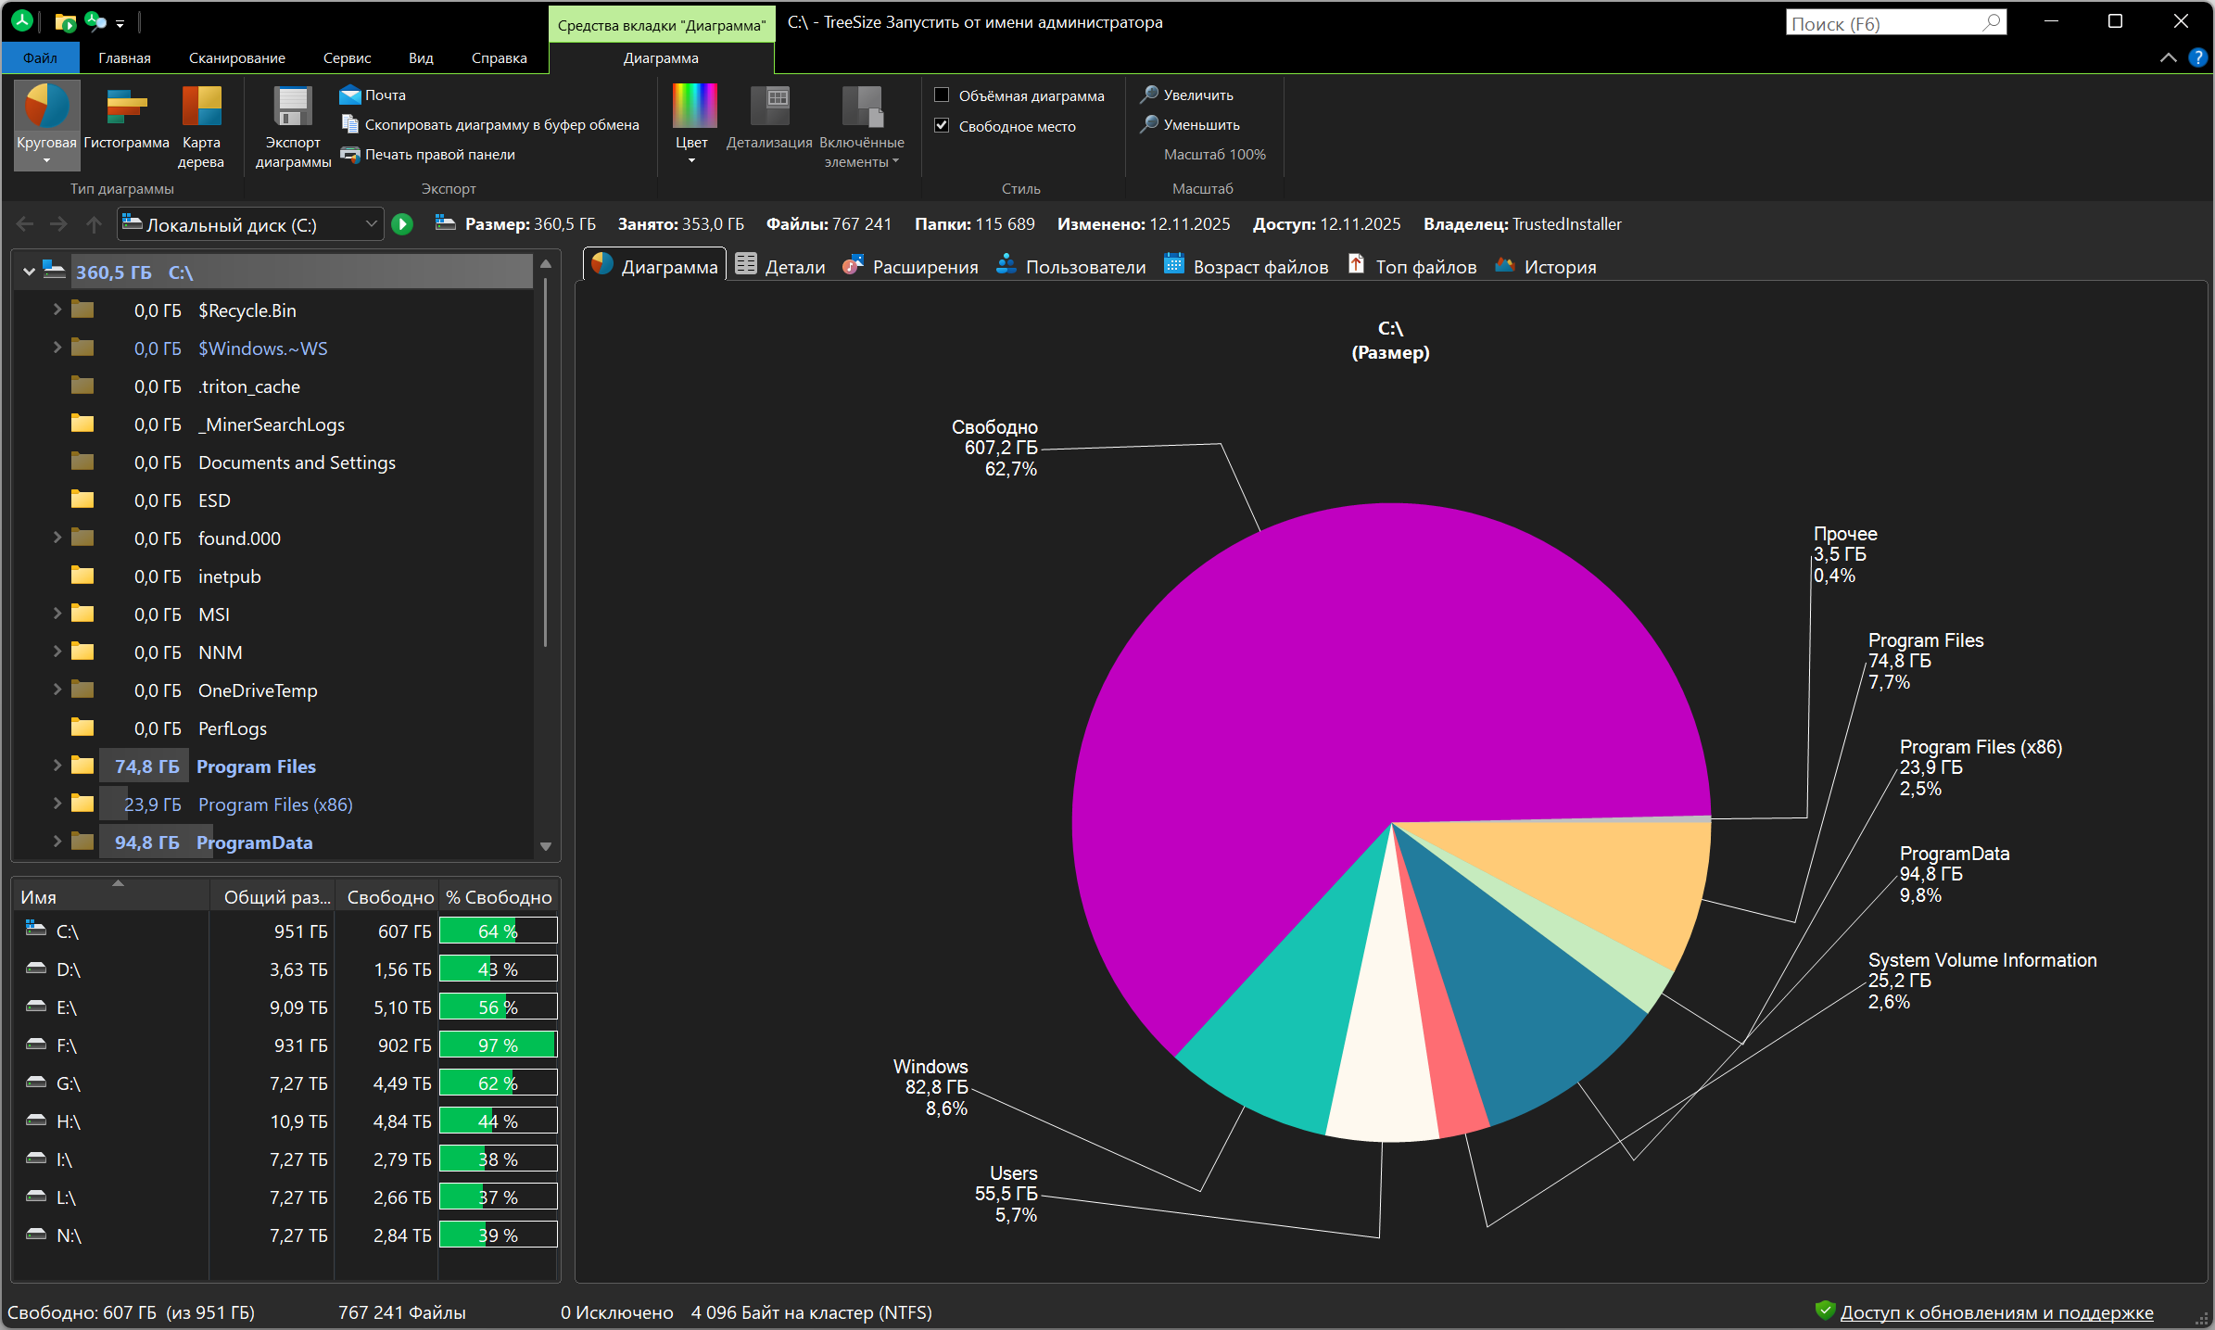
Task: Open Локальный диск (C:) drive dropdown
Action: (371, 224)
